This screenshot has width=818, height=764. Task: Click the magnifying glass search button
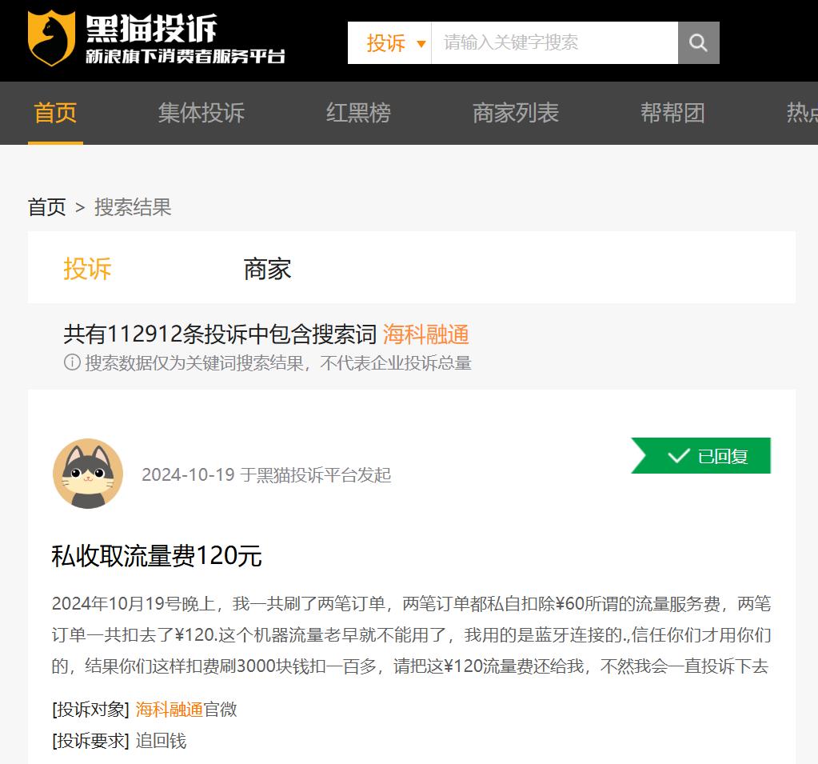click(698, 42)
